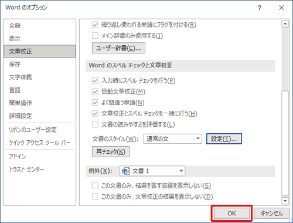Click the scrollbar up arrow
The height and width of the screenshot is (223, 293).
coord(285,24)
